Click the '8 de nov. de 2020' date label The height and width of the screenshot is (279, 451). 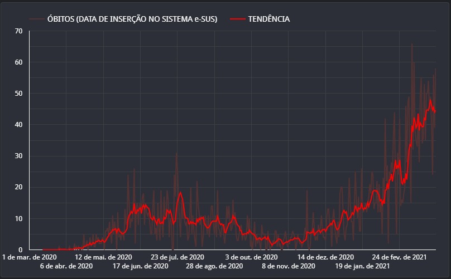289,267
